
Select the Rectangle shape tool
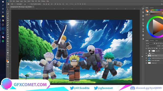(8, 50)
